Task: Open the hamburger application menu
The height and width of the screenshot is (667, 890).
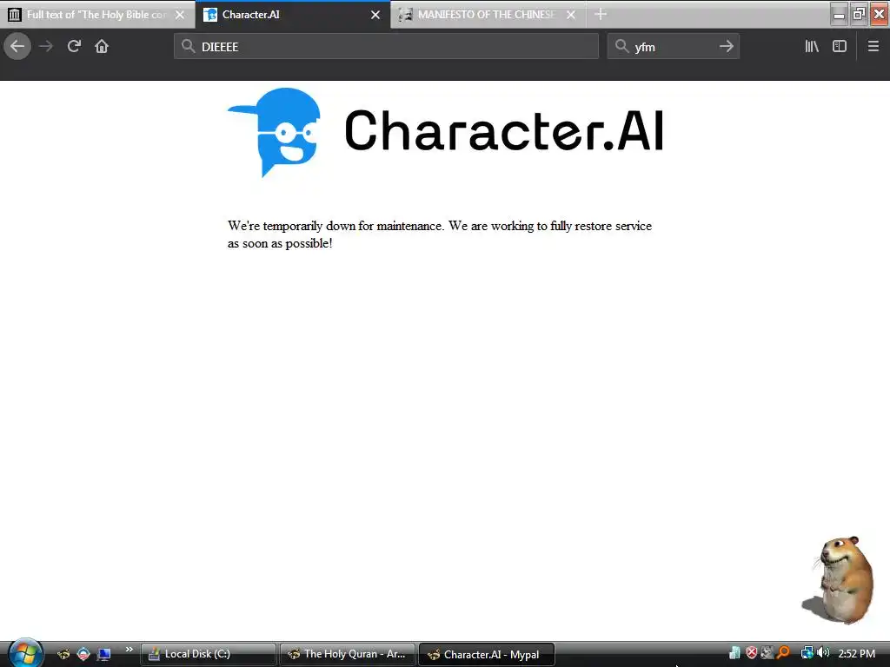Action: [873, 46]
